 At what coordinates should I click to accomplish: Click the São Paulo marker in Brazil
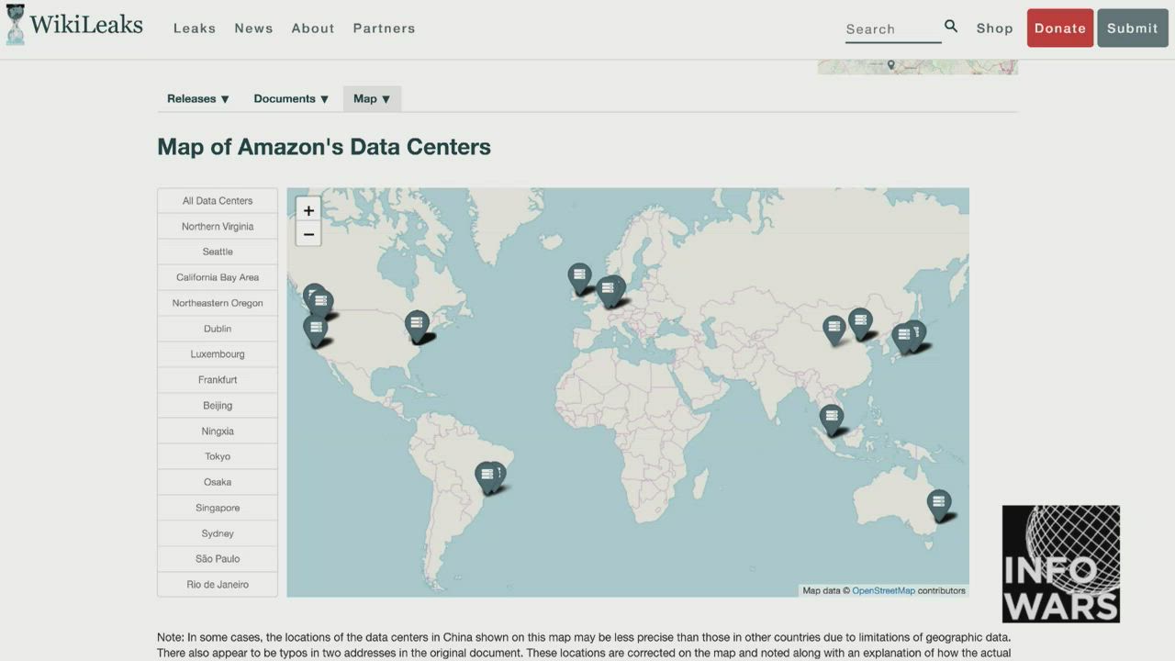coord(487,475)
